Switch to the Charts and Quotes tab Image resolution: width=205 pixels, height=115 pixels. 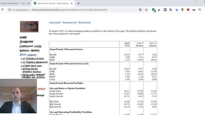[x=13, y=4]
